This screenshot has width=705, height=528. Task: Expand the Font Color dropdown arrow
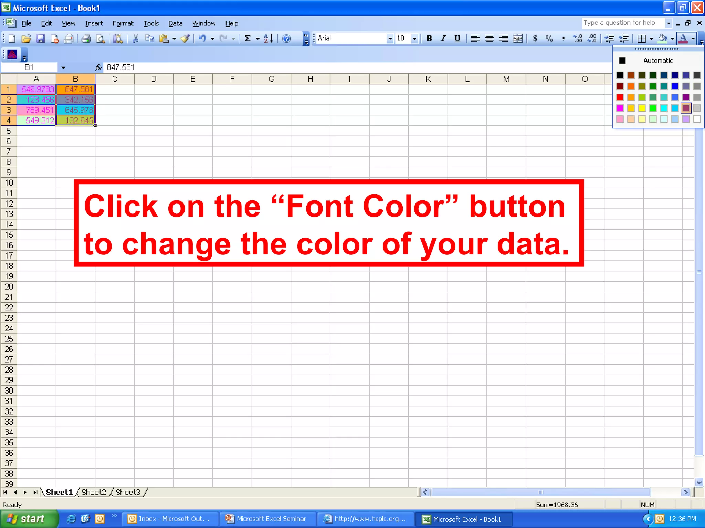pyautogui.click(x=693, y=38)
